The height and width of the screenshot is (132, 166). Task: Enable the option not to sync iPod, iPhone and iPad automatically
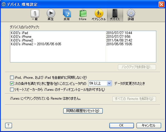click(12, 77)
